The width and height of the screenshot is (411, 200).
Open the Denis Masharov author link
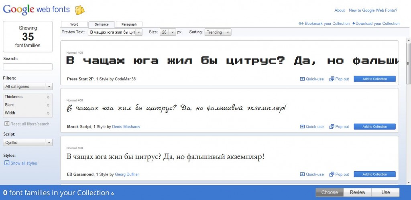pyautogui.click(x=126, y=127)
